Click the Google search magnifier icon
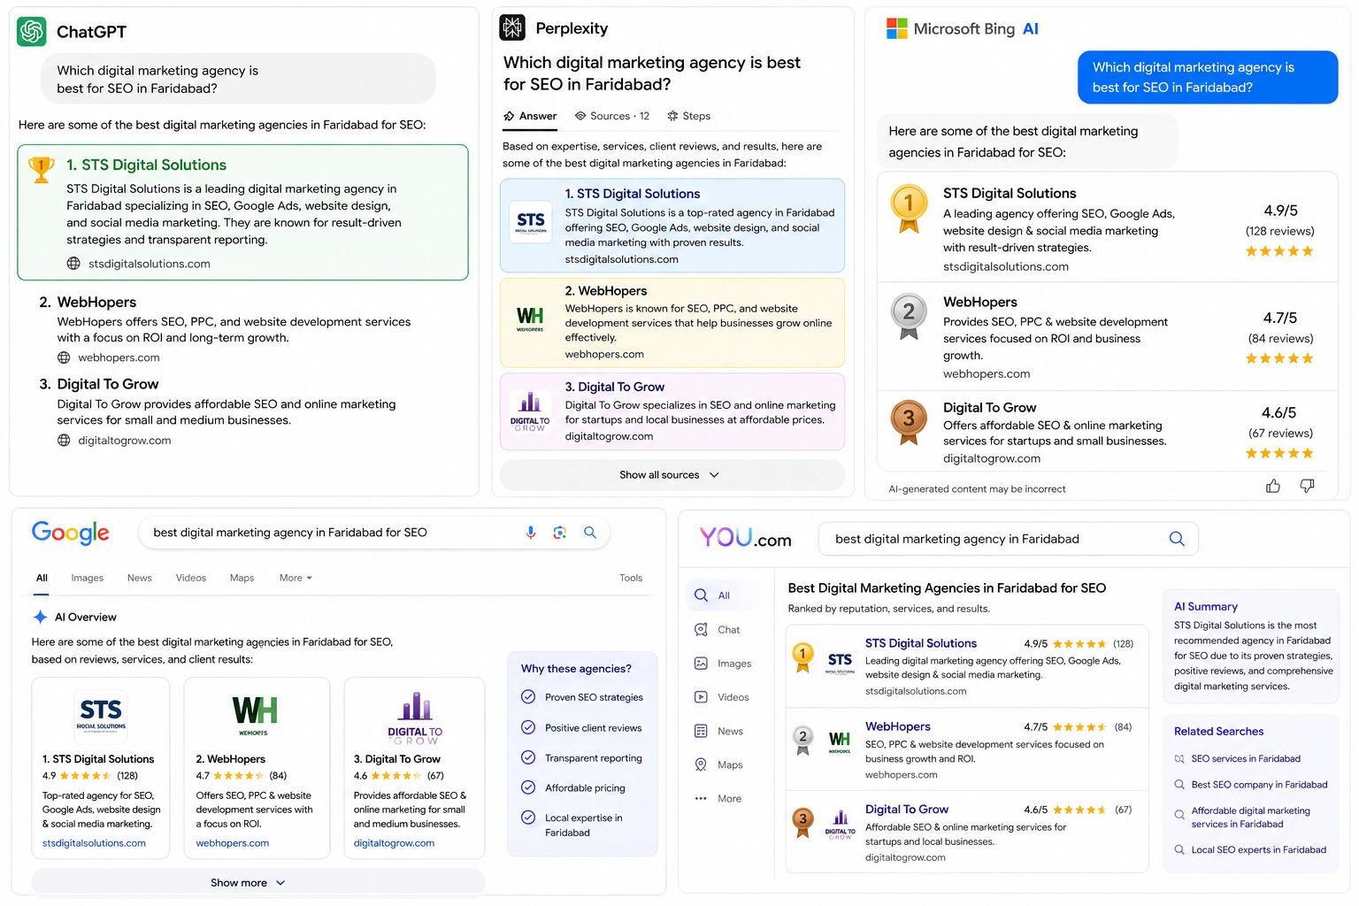The image size is (1359, 906). 590,533
